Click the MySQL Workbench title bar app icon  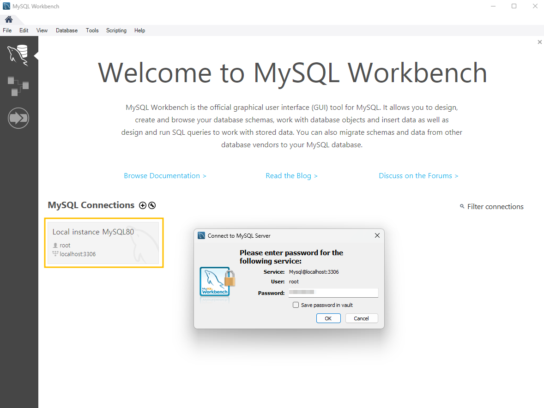click(6, 6)
